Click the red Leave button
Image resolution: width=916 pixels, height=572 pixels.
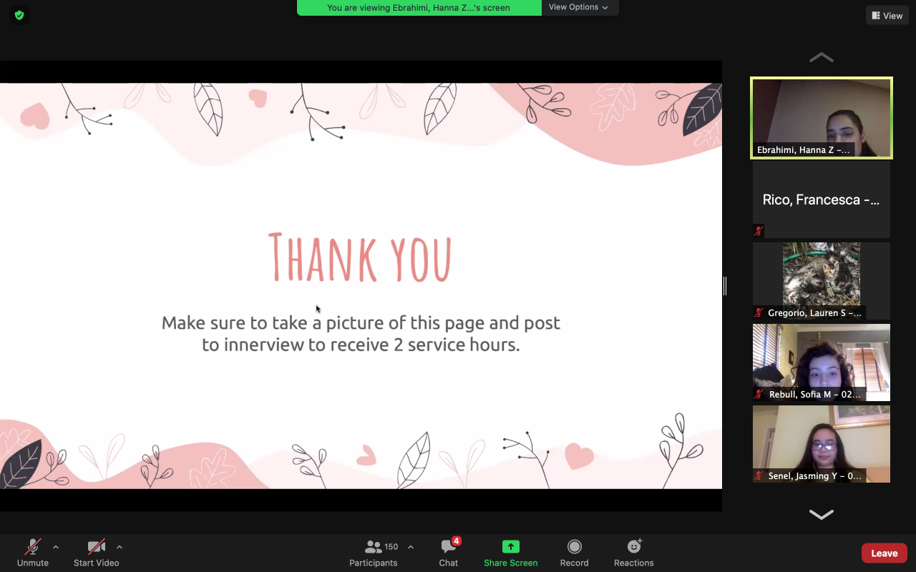click(885, 553)
